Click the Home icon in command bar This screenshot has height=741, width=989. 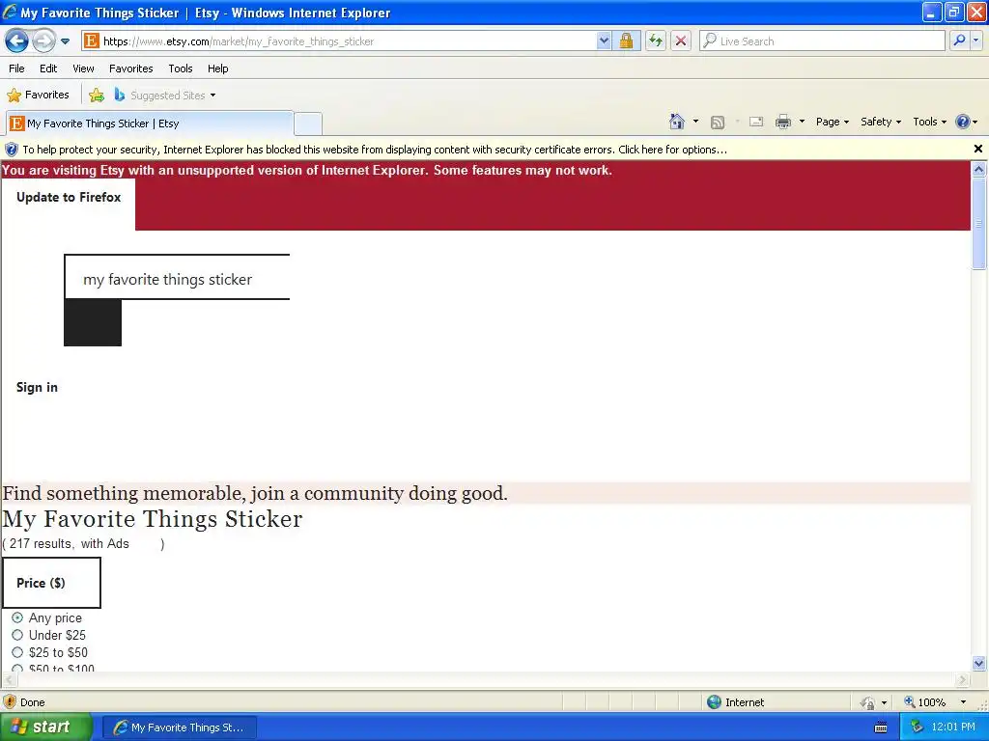coord(677,122)
